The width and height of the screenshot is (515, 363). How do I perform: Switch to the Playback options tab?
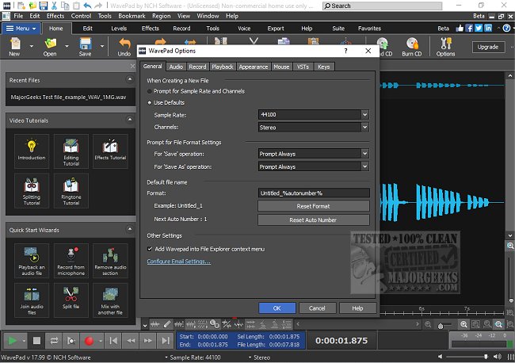(223, 67)
